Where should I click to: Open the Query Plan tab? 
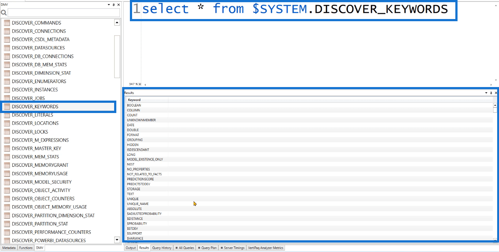coord(207,248)
